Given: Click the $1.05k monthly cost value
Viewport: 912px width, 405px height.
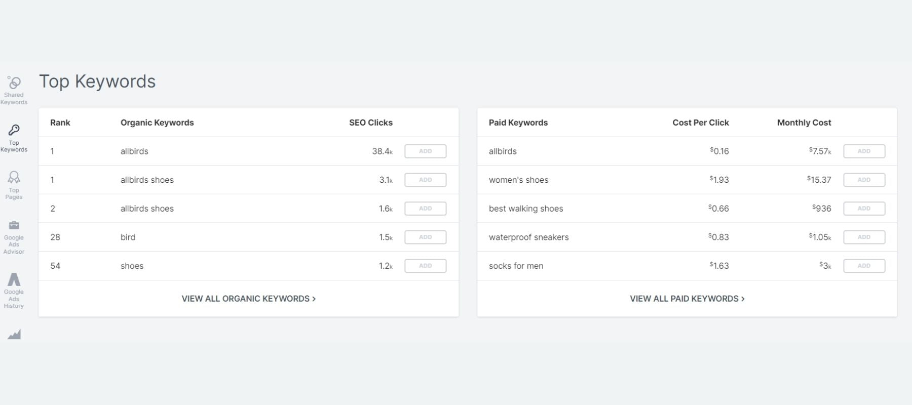Looking at the screenshot, I should (820, 236).
